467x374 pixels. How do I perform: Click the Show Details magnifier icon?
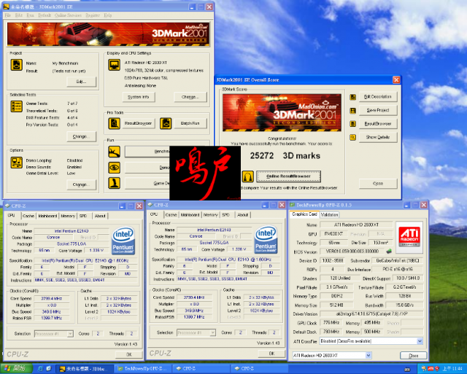(353, 138)
